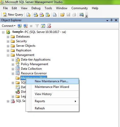Open the Tools menu
Image resolution: width=120 pixels, height=127 pixels.
pyautogui.click(x=48, y=8)
